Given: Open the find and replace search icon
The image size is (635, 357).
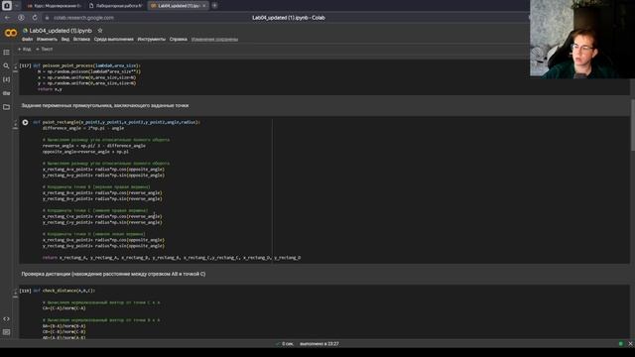Looking at the screenshot, I should (6, 65).
